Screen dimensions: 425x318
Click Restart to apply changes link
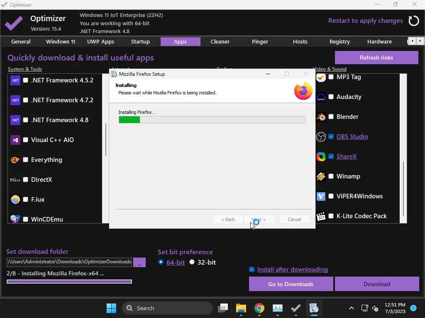[x=365, y=21]
